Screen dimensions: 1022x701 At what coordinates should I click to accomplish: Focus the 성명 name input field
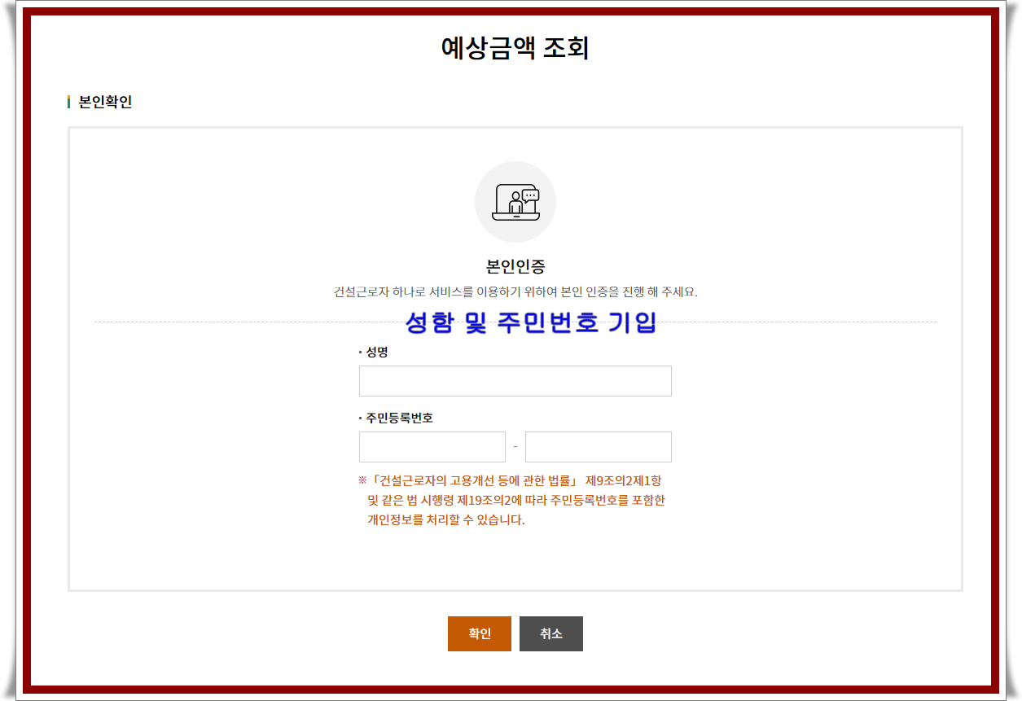(515, 381)
